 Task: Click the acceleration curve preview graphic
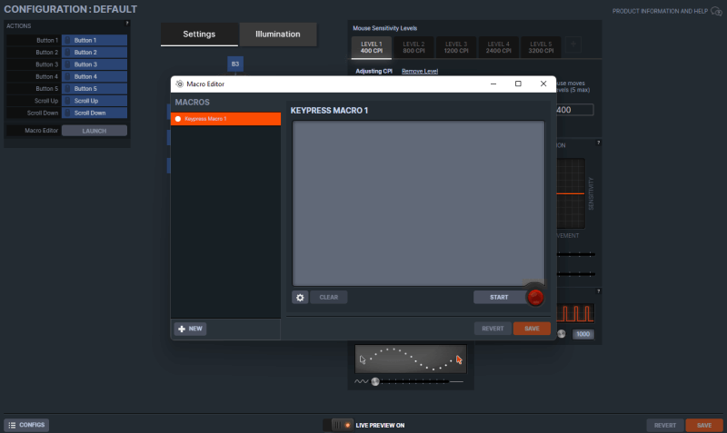tap(410, 359)
